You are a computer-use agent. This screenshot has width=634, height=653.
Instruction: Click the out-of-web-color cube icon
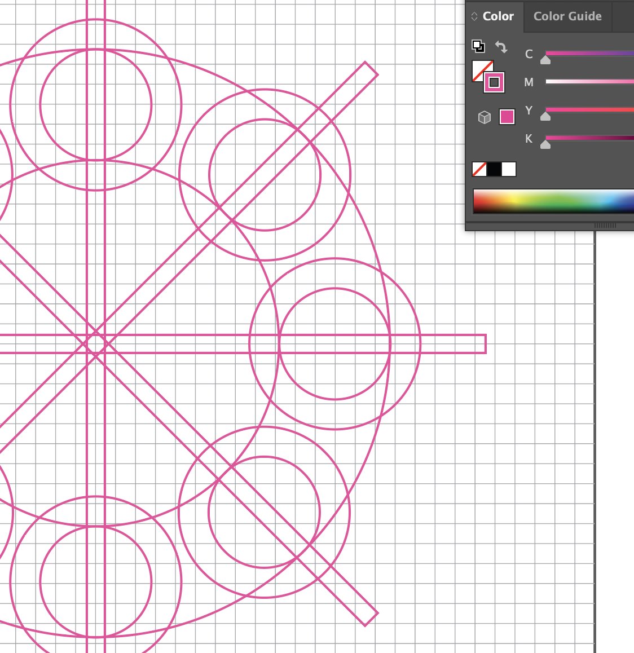(x=484, y=117)
